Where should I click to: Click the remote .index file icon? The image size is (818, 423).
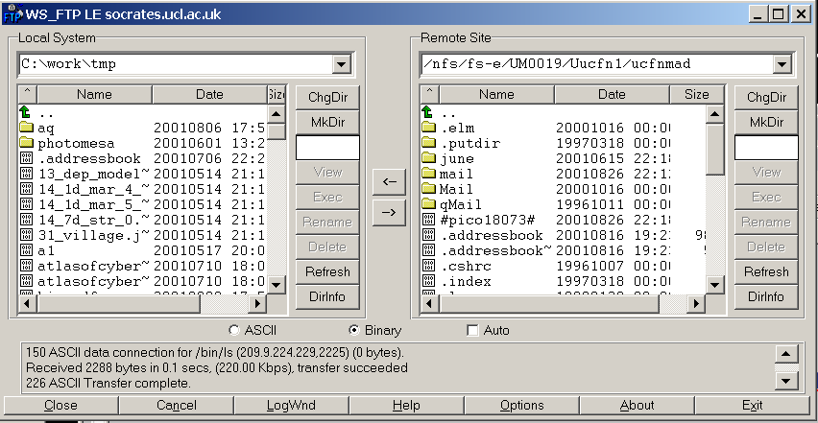(428, 281)
